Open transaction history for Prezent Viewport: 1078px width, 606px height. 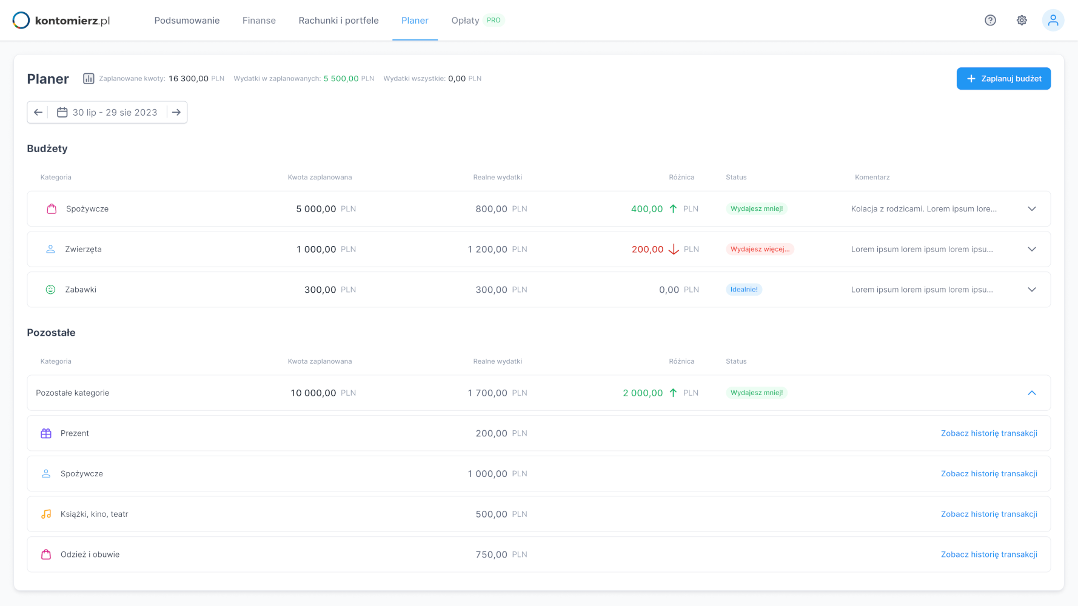(989, 433)
